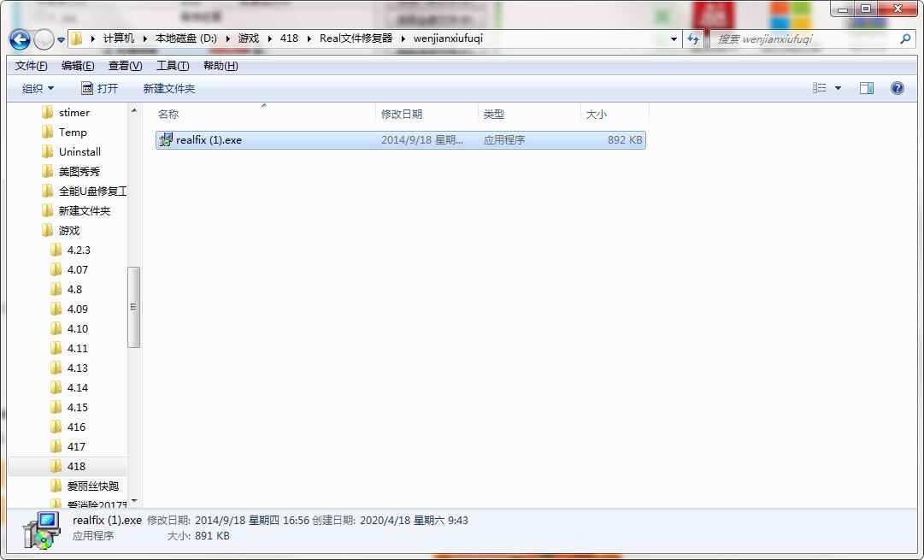Select the 4.8 folder

coord(74,290)
